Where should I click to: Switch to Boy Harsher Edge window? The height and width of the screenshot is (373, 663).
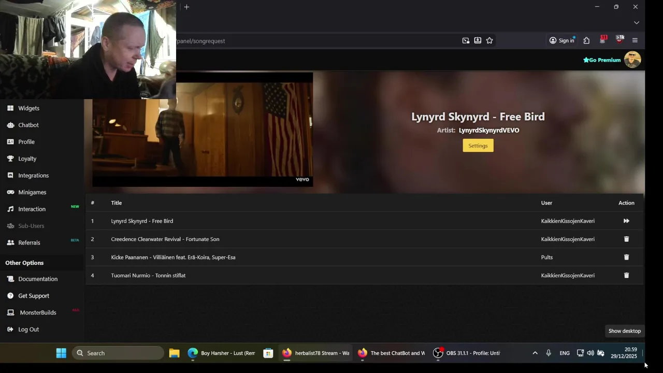(x=222, y=353)
